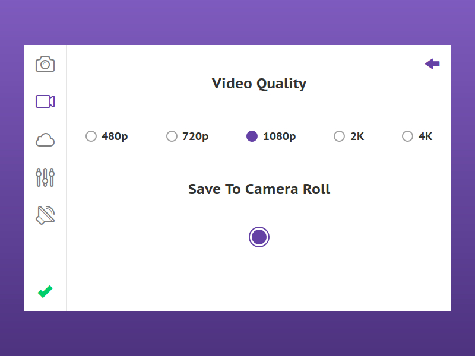Open the cloud storage settings icon
The height and width of the screenshot is (356, 475).
pos(45,140)
